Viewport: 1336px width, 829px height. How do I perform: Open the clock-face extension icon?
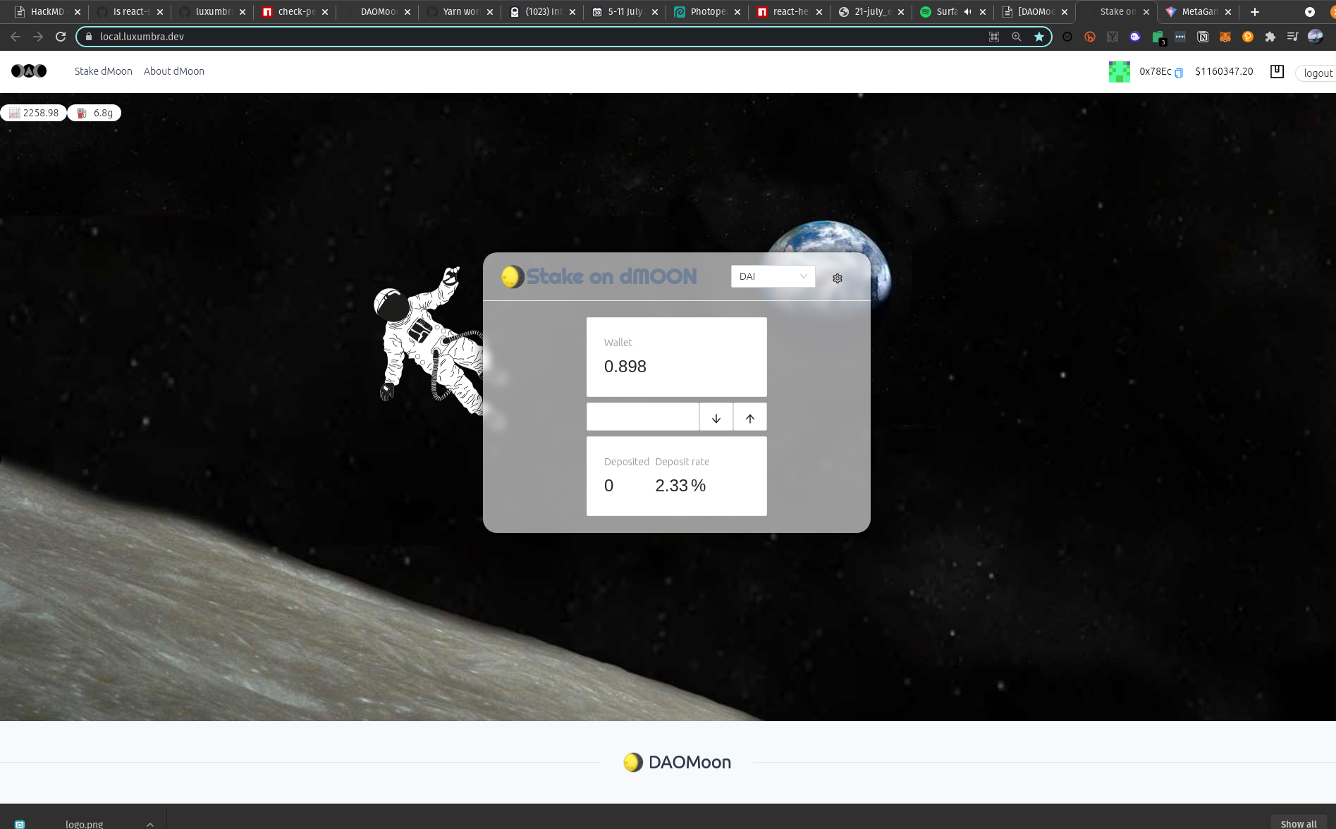click(x=1067, y=37)
